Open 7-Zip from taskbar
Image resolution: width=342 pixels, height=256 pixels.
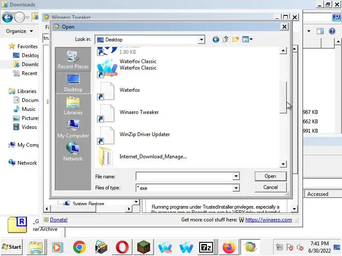coord(206,247)
